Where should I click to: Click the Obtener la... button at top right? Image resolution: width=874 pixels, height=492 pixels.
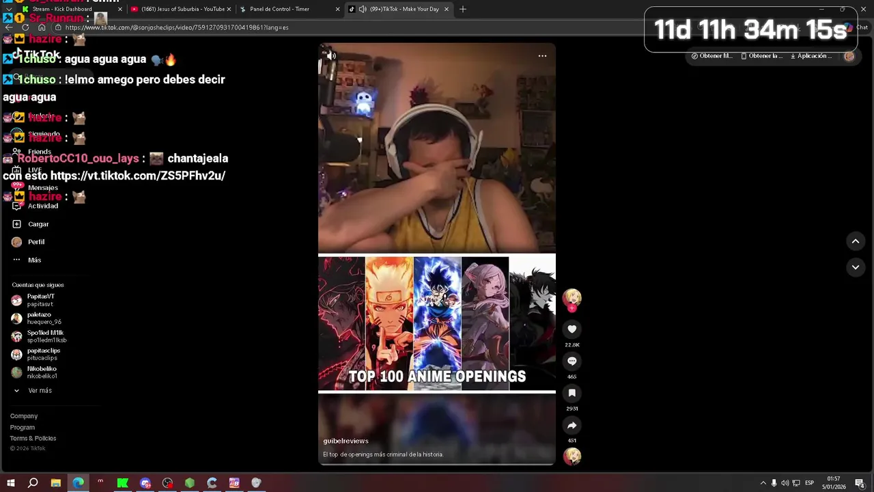pos(761,56)
